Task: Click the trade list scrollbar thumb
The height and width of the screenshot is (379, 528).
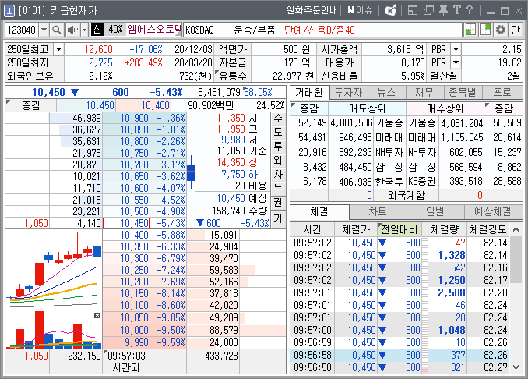Action: (516, 260)
